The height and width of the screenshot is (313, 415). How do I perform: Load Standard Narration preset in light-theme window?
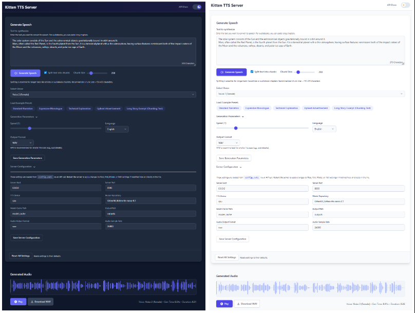pyautogui.click(x=229, y=108)
